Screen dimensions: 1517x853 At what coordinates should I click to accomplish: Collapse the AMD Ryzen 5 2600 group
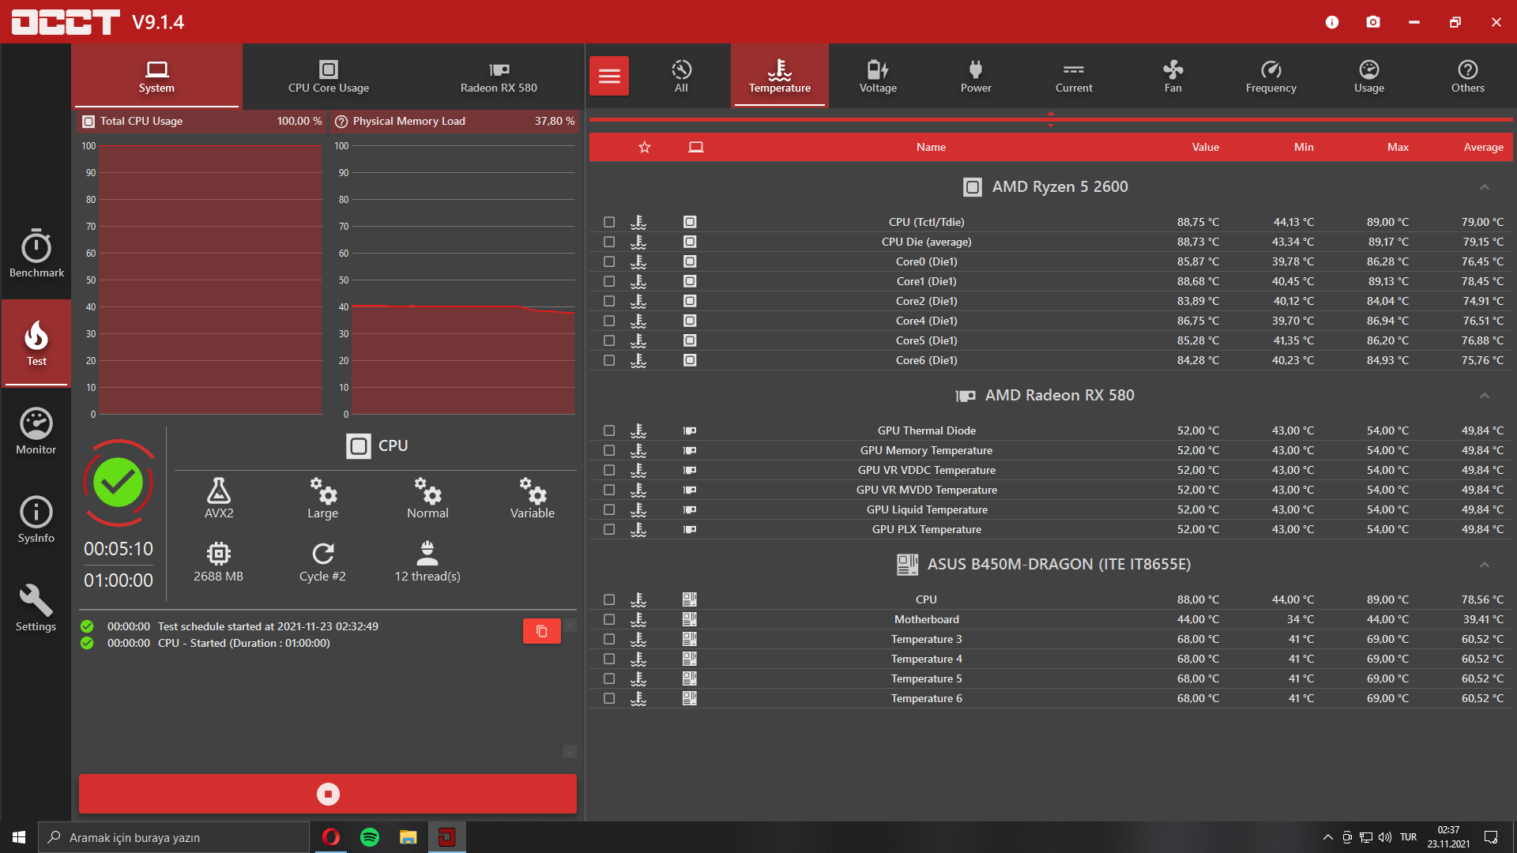click(1485, 187)
